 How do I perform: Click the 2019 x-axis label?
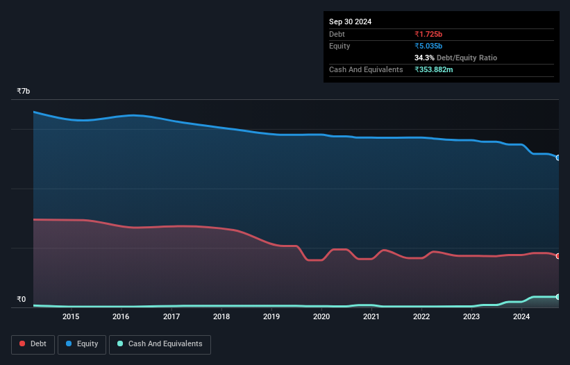271,316
